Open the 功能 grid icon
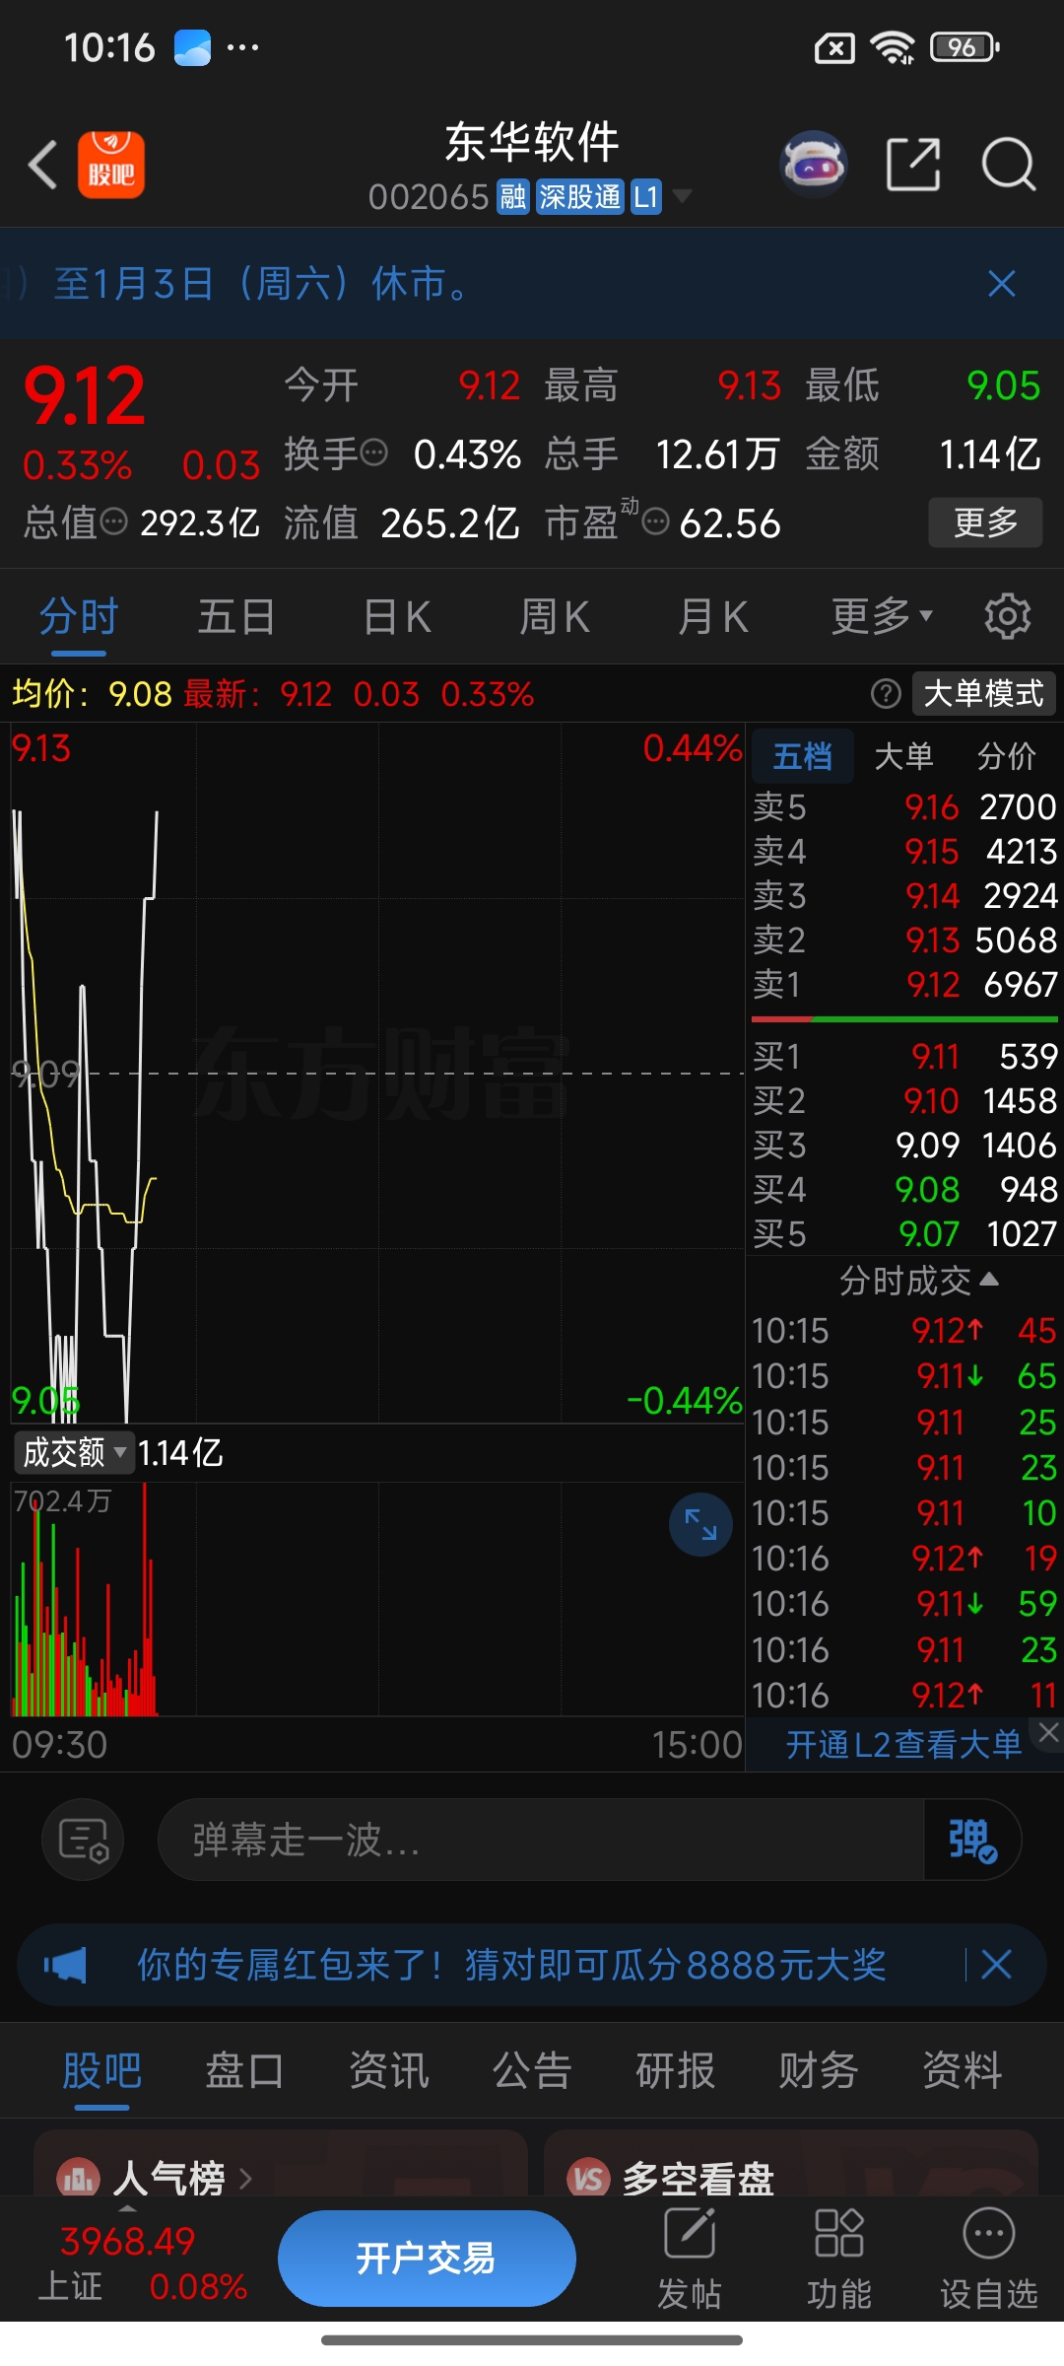Screen dimensions: 1064x2366 click(x=839, y=2258)
